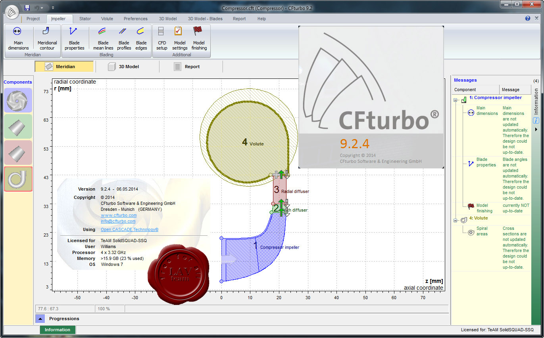Expand the Progressions panel arrow

(x=40, y=318)
